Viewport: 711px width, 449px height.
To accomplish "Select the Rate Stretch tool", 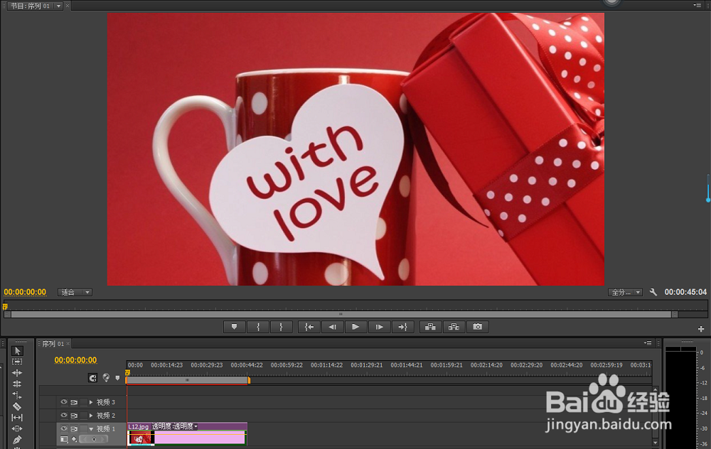I will 17,395.
